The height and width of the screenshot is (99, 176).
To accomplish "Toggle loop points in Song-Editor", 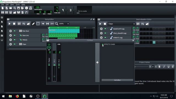I will (x=48, y=24).
